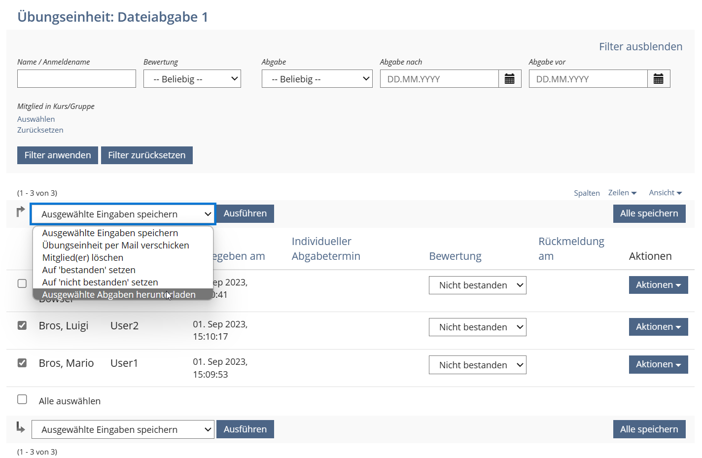Click the Name / Anmeldename text field
This screenshot has width=702, height=458.
[76, 79]
